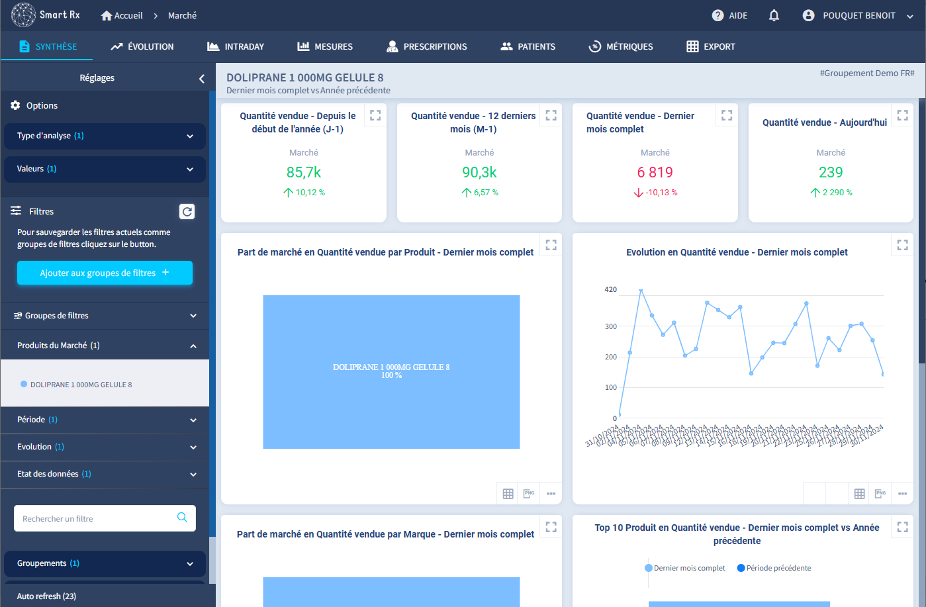Expand Groupes de filtres section
The height and width of the screenshot is (607, 926).
click(x=105, y=316)
